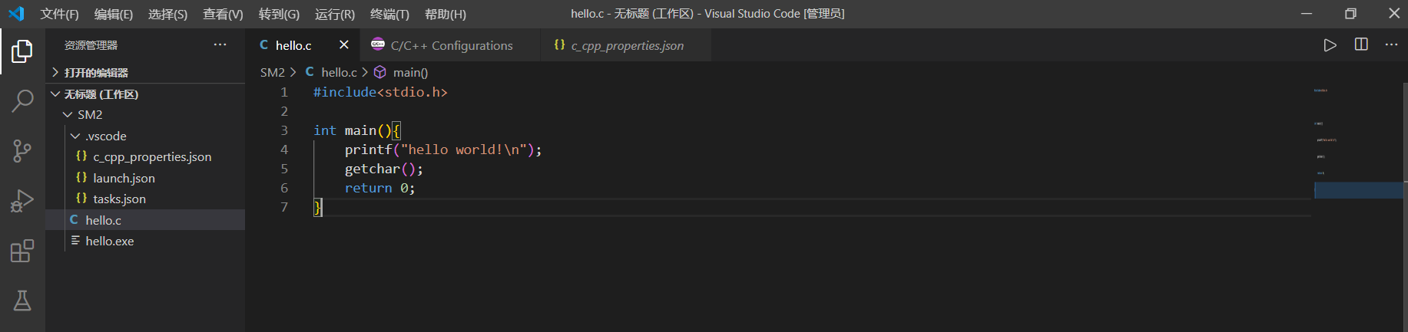The height and width of the screenshot is (332, 1408).
Task: Run code with the play button
Action: [x=1330, y=45]
